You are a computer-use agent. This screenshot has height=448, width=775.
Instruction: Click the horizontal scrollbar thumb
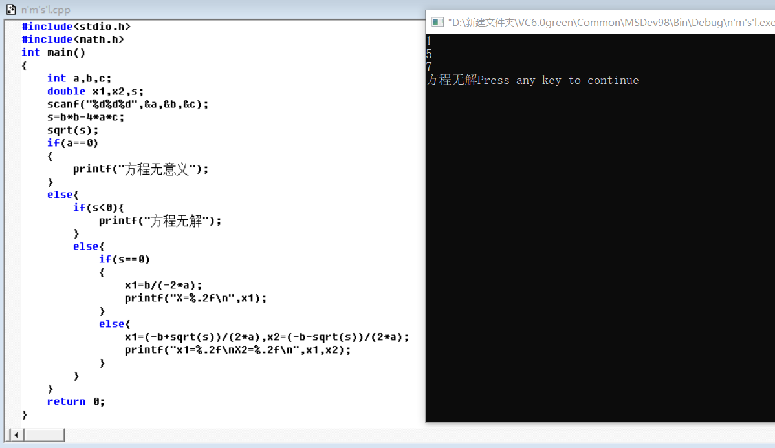tap(44, 435)
